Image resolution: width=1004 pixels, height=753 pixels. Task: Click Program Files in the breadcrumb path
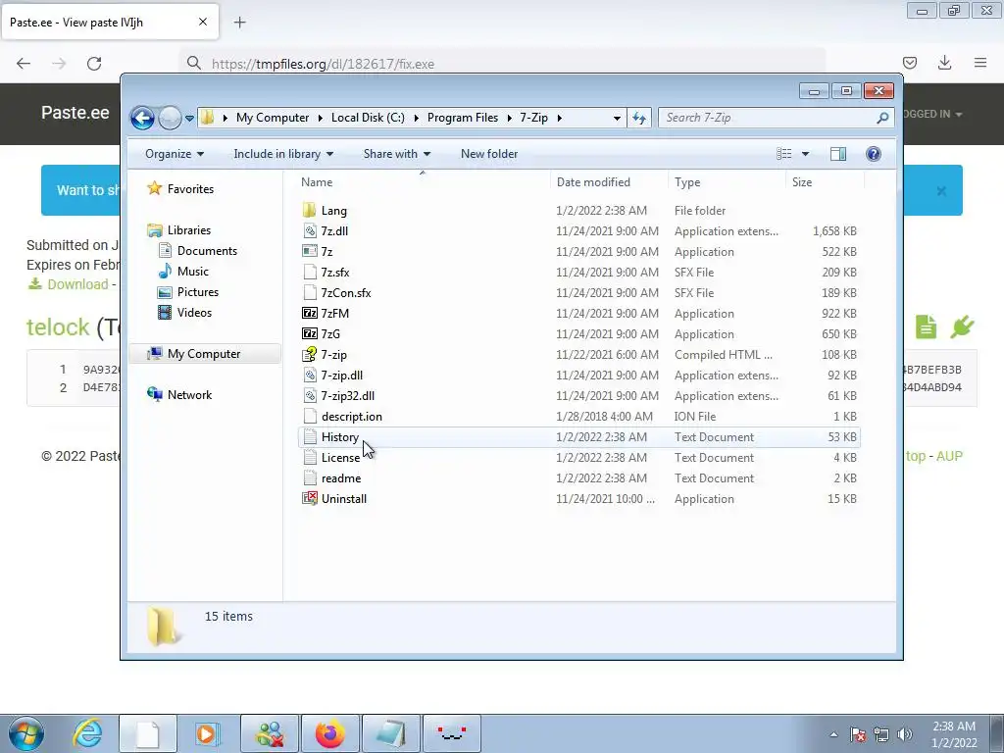coord(463,118)
